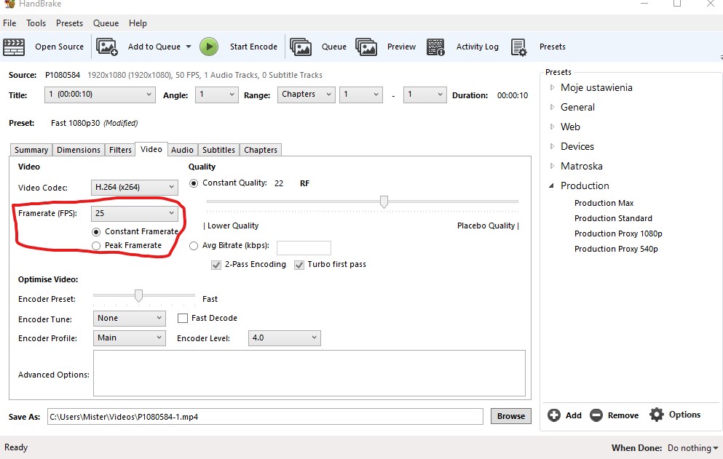
Task: Open the Encoder Profile dropdown
Action: coord(129,338)
